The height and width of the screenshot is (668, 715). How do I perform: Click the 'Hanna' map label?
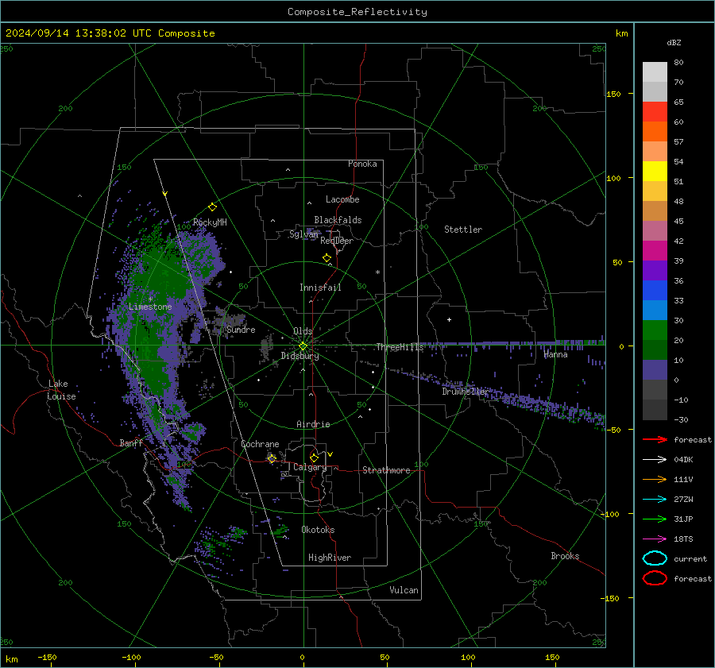point(555,354)
